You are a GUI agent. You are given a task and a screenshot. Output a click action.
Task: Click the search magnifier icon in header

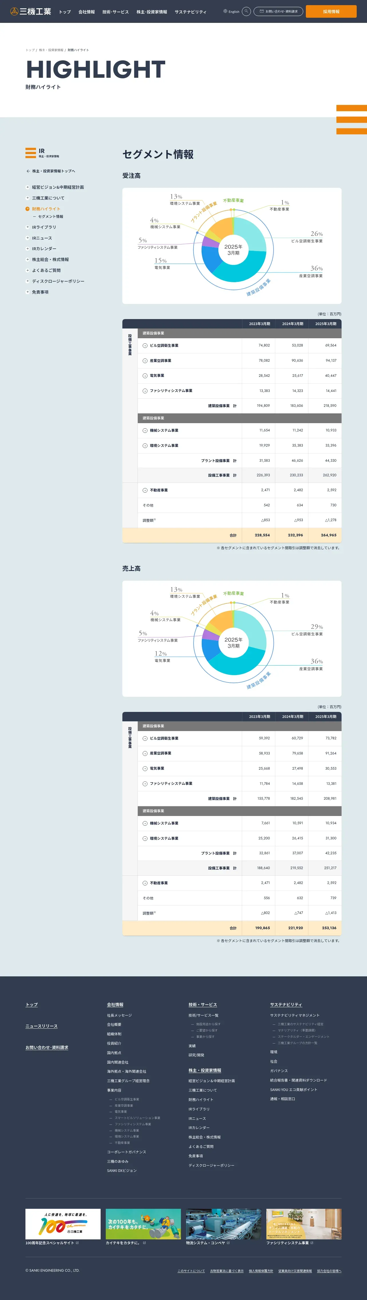[246, 11]
